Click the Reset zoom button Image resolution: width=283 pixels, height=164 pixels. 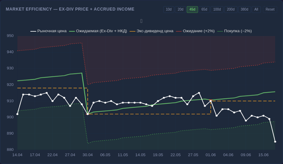point(270,10)
